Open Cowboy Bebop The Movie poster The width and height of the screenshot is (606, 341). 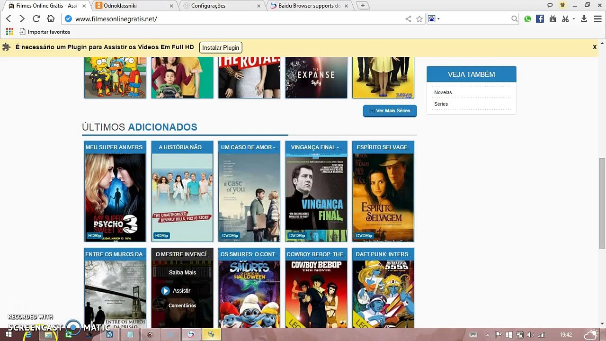pyautogui.click(x=316, y=294)
